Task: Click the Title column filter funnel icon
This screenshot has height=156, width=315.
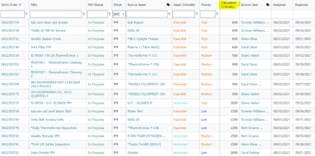Action: click(x=84, y=14)
